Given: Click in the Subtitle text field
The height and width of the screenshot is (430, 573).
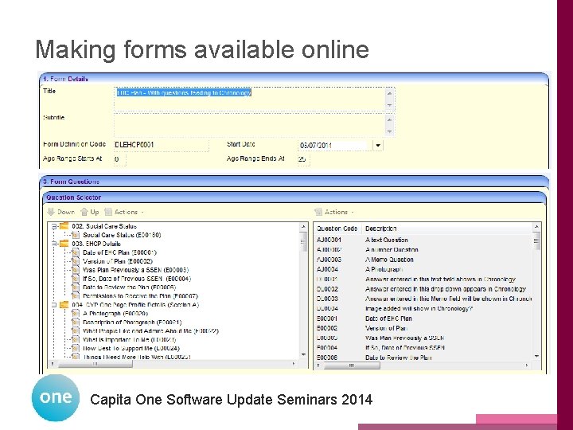Looking at the screenshot, I should click(255, 125).
